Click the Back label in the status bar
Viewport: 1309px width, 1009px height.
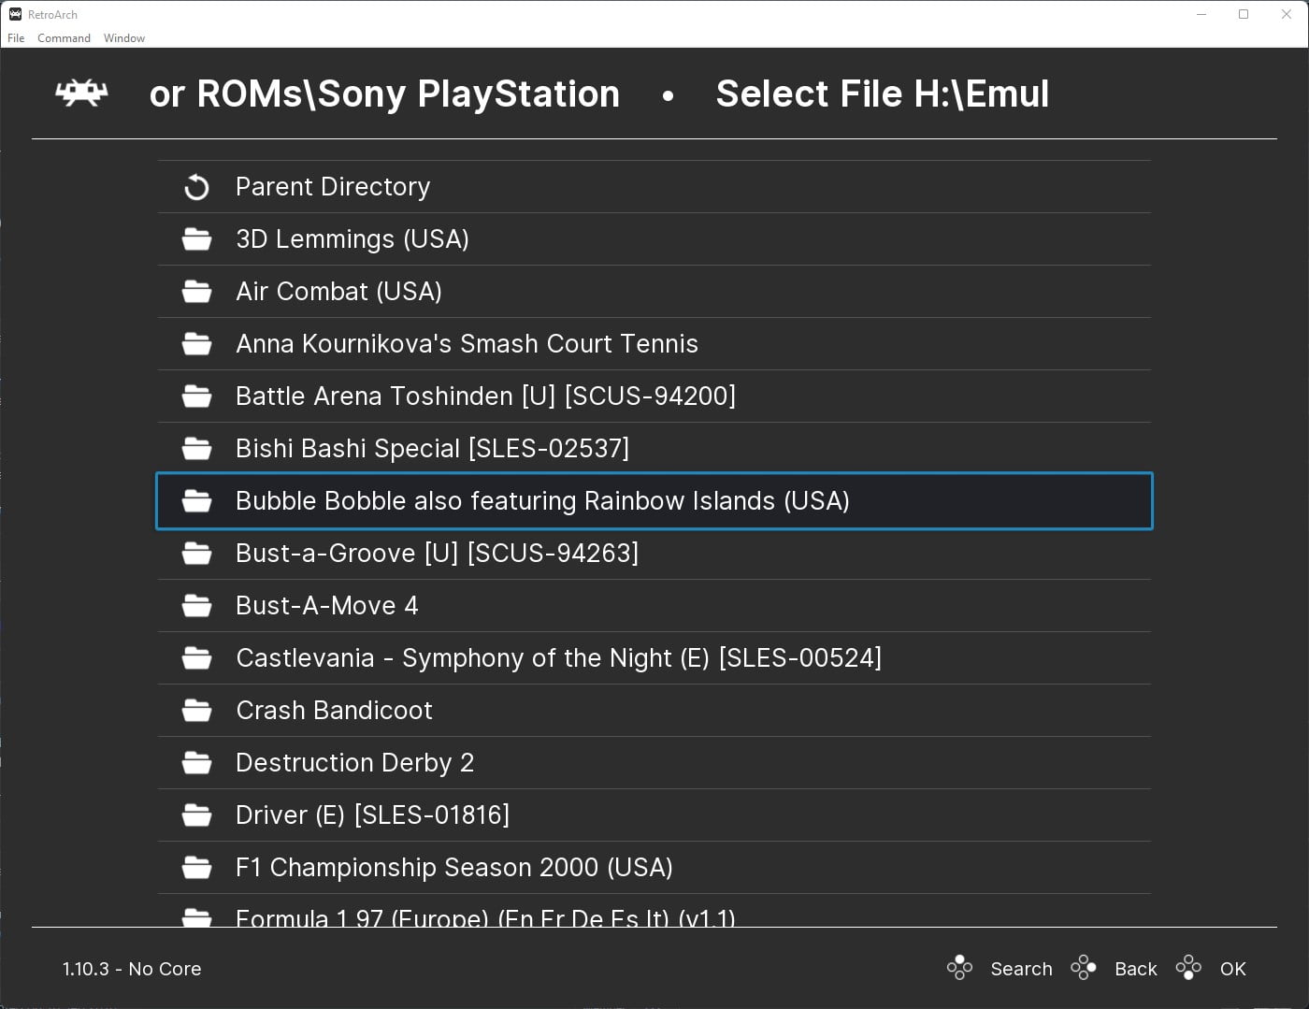[x=1135, y=969]
